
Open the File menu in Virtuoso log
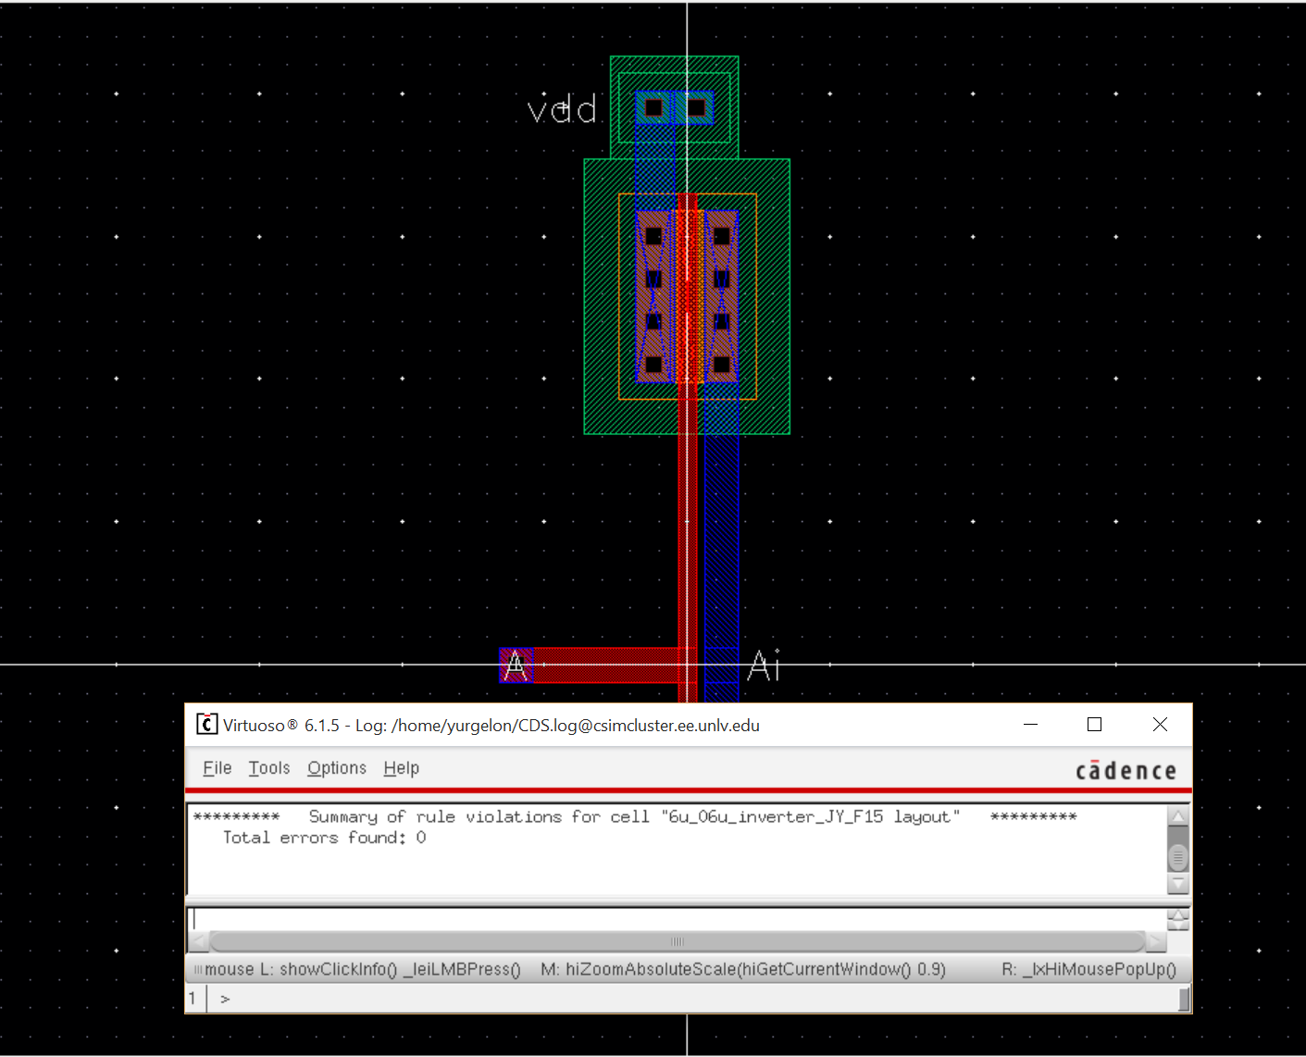pyautogui.click(x=217, y=768)
